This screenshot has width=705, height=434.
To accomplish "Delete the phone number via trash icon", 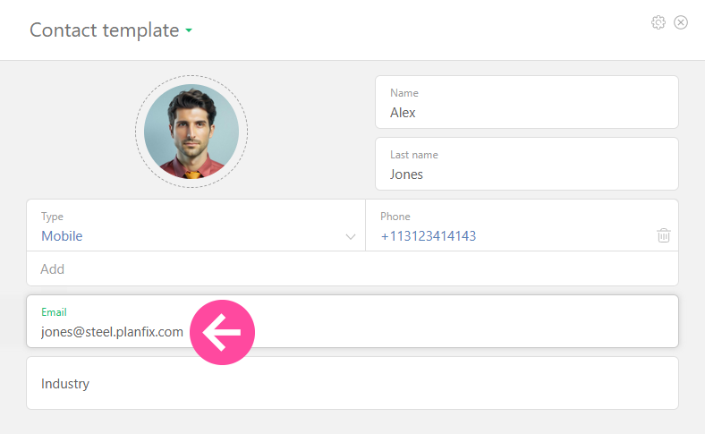I will tap(664, 235).
